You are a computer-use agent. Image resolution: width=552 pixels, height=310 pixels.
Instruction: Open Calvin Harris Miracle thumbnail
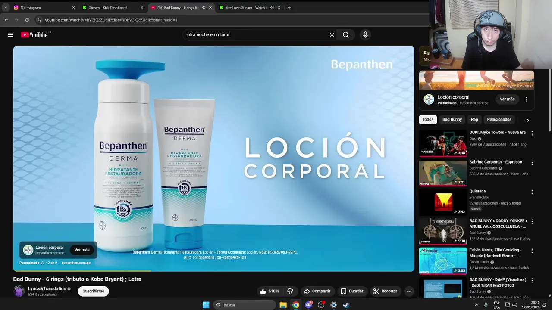443,261
